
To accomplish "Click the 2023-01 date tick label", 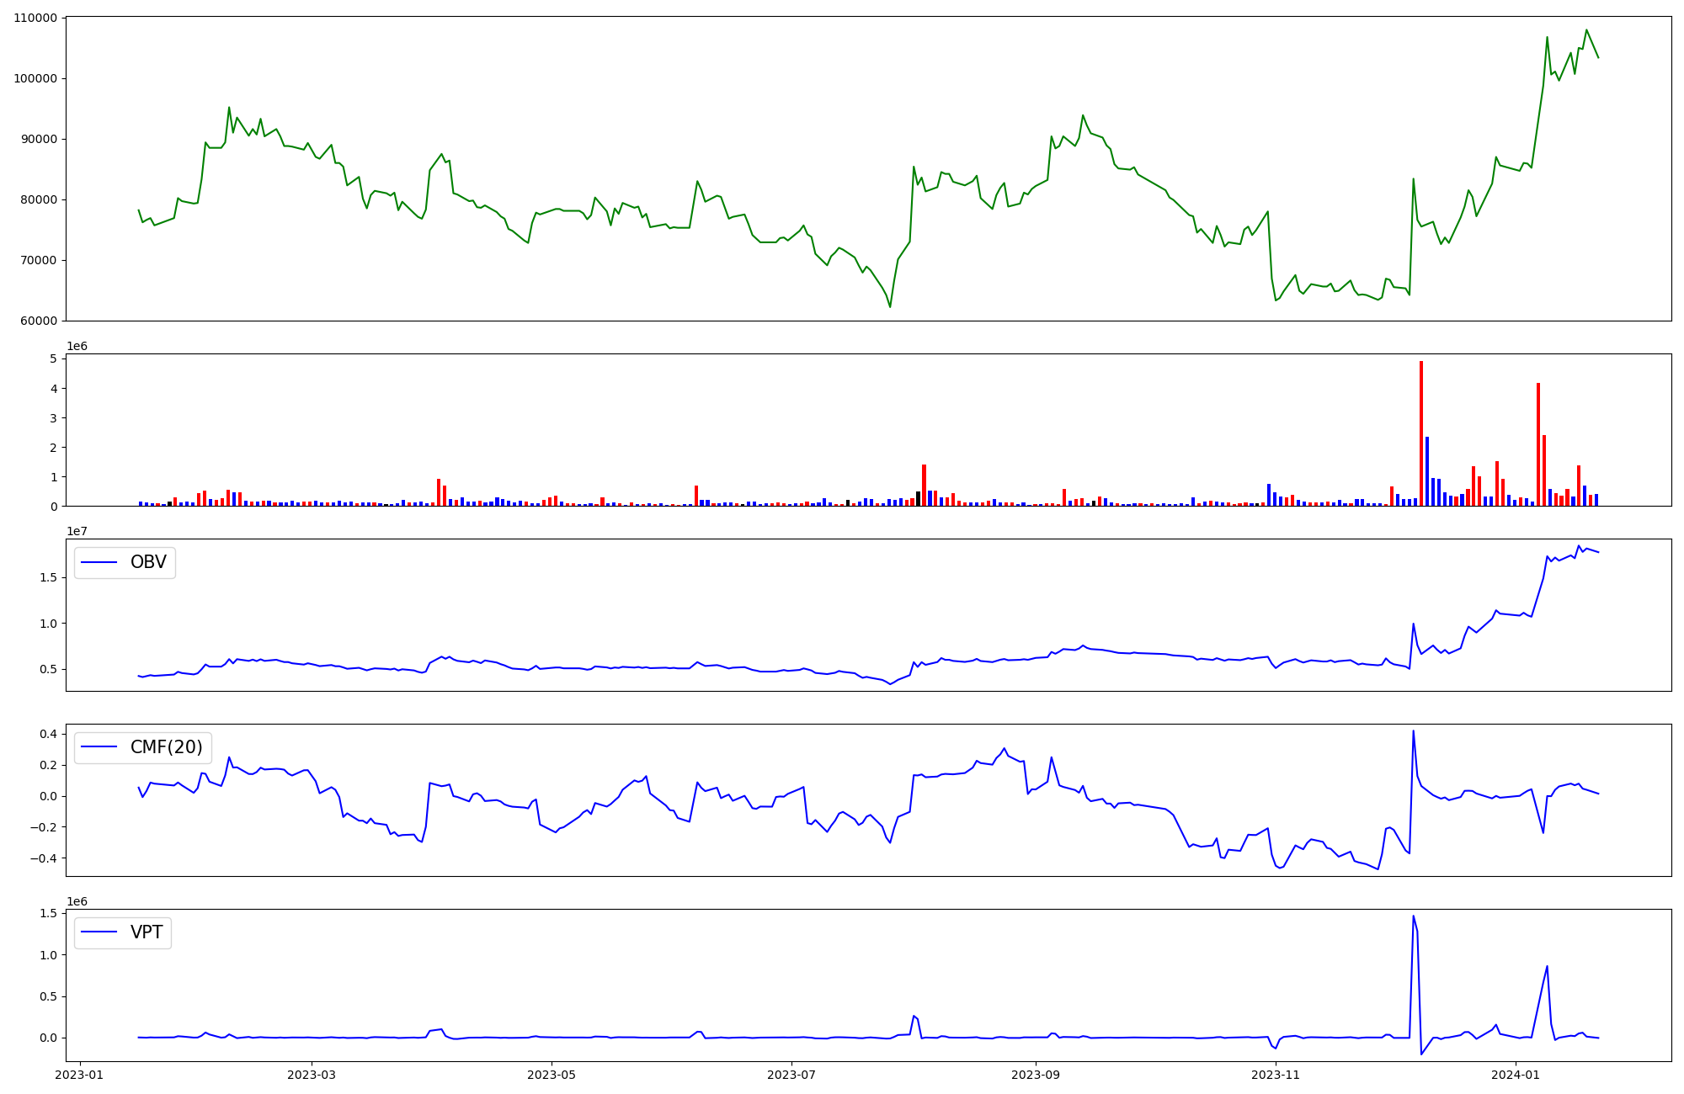I will (79, 1075).
